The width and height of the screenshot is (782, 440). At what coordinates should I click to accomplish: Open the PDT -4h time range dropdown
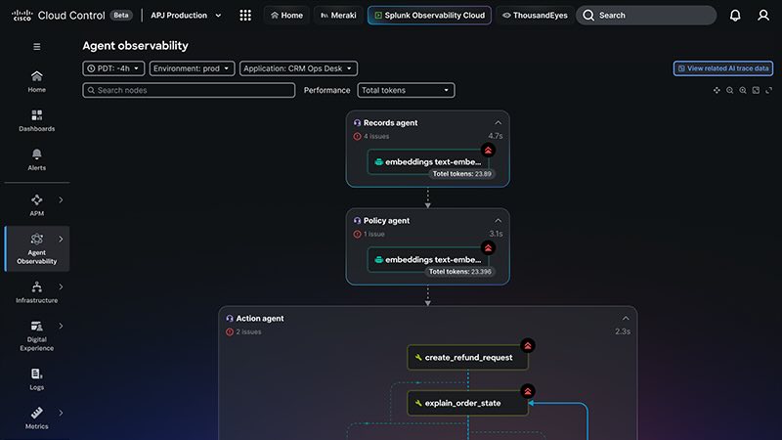[x=113, y=68]
